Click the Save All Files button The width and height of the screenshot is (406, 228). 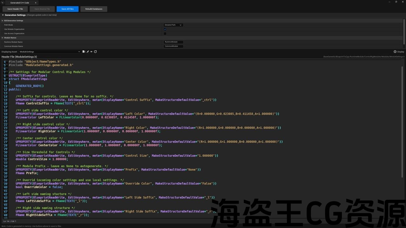click(x=67, y=9)
